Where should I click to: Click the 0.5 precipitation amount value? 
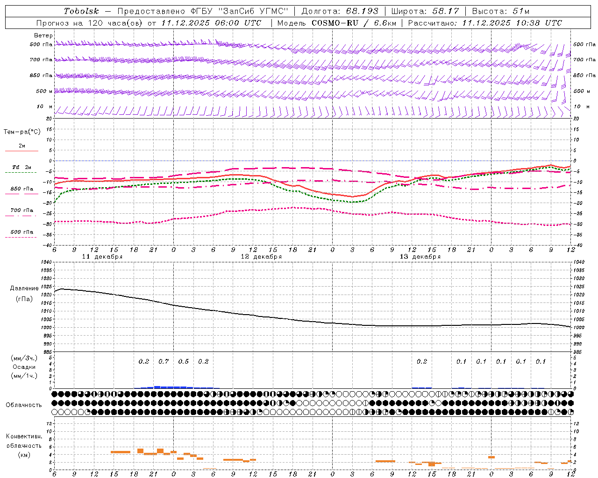(x=184, y=361)
